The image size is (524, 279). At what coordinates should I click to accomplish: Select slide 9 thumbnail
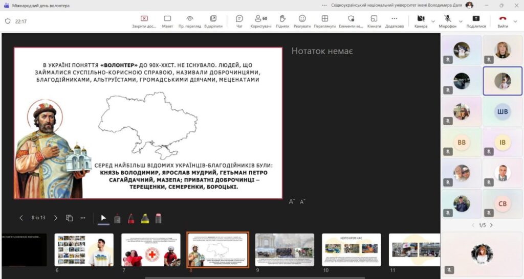click(285, 249)
